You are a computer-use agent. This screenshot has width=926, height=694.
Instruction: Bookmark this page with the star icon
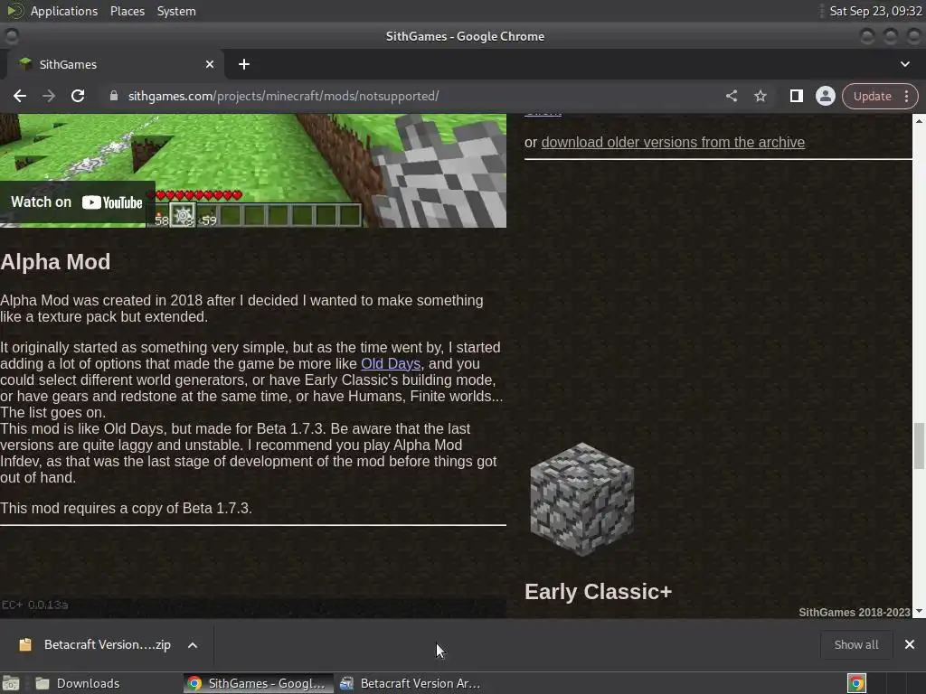point(760,96)
